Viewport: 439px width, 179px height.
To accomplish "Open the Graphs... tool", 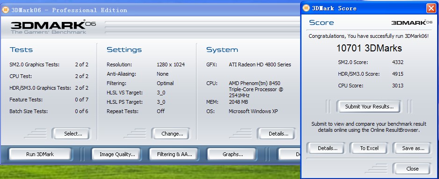I will click(231, 154).
